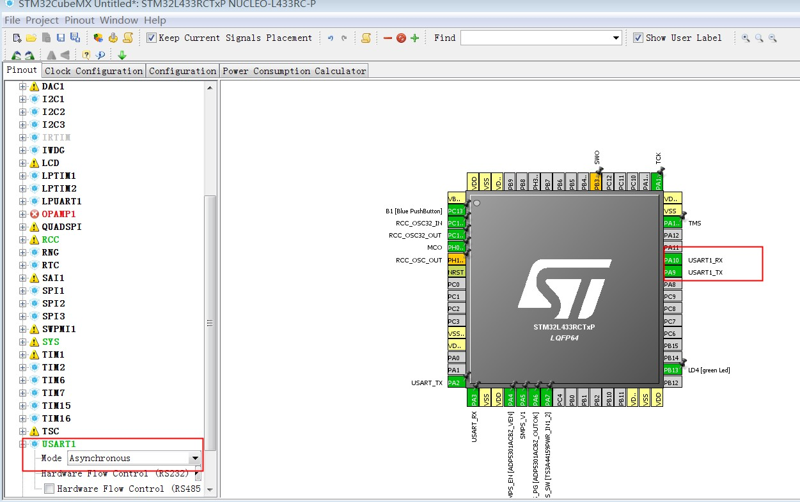
Task: Toggle Show User Label checkbox
Action: [x=638, y=38]
